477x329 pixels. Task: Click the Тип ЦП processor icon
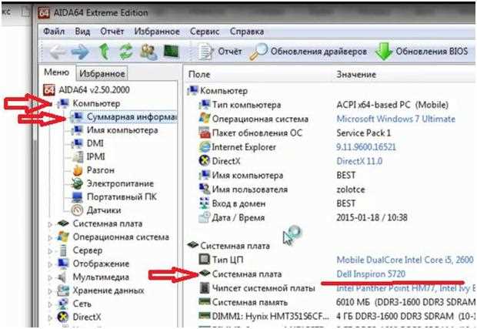[204, 260]
